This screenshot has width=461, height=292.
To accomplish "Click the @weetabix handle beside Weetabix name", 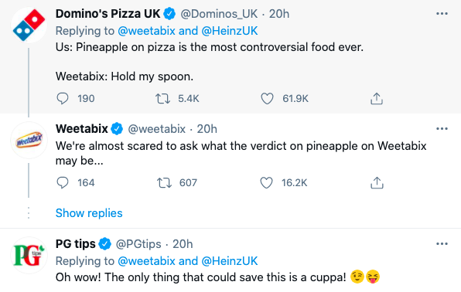I will [x=157, y=129].
